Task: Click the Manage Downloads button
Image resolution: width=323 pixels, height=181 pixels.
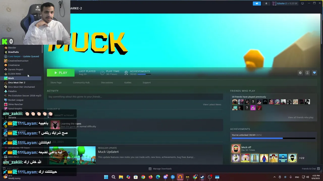Action: (x=160, y=169)
